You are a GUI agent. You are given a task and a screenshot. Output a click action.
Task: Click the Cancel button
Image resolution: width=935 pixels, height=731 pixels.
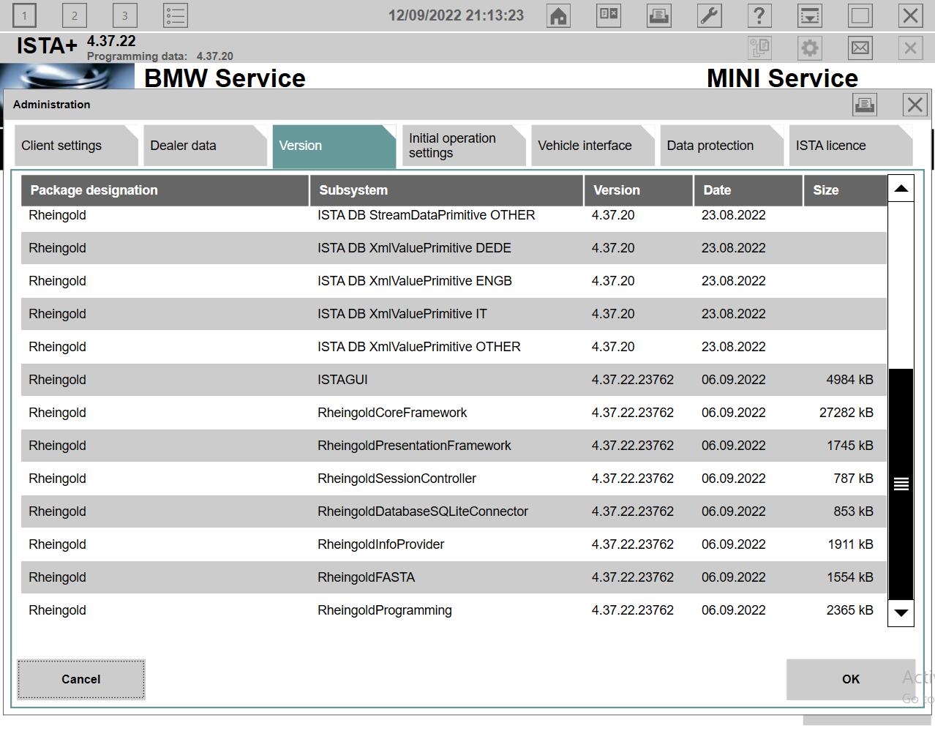(81, 679)
